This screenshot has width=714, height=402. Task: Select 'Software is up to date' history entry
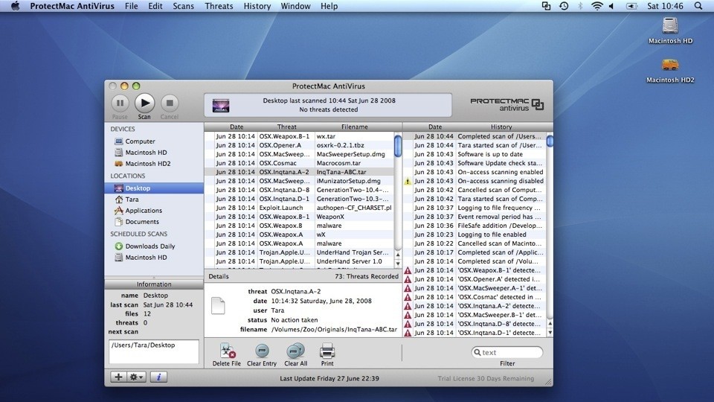(475, 154)
